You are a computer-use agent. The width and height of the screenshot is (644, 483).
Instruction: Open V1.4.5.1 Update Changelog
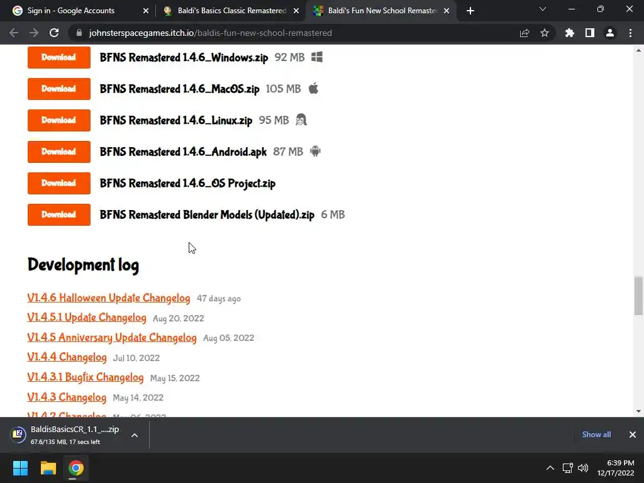87,318
